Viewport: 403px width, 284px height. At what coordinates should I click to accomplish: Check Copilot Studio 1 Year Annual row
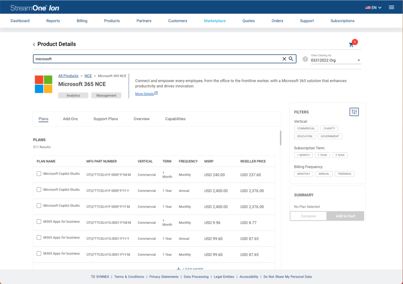pyautogui.click(x=39, y=189)
